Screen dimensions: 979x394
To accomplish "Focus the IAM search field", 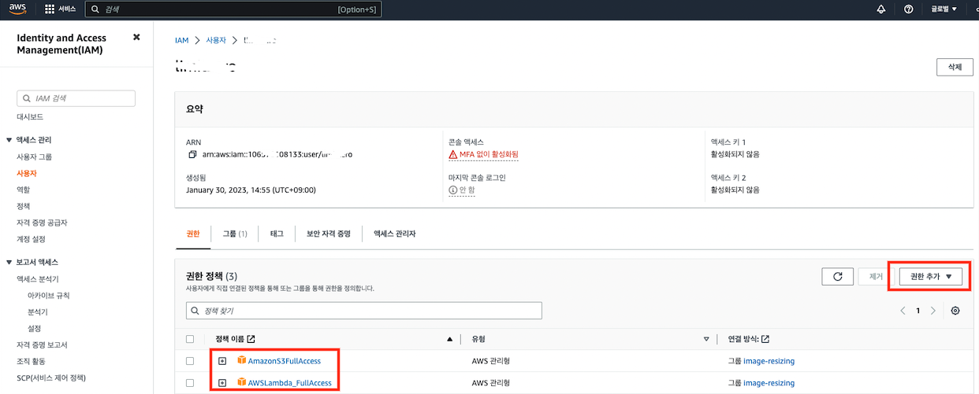I will tap(76, 98).
